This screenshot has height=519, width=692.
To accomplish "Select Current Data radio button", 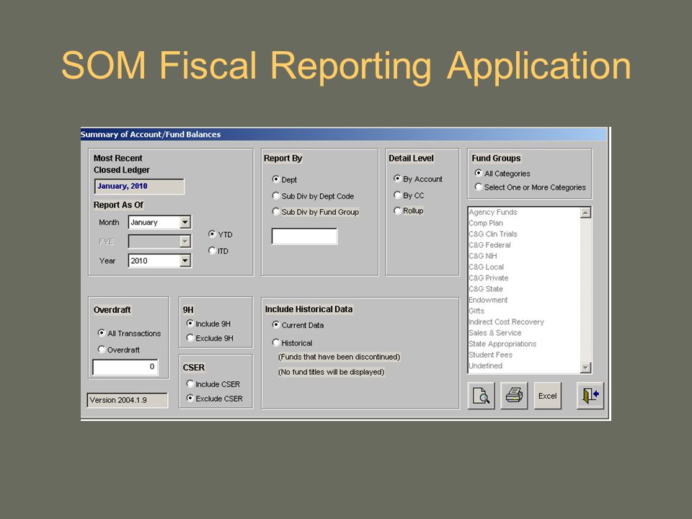I will 276,324.
